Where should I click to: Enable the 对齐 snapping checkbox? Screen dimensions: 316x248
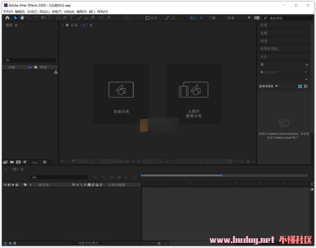click(148, 18)
